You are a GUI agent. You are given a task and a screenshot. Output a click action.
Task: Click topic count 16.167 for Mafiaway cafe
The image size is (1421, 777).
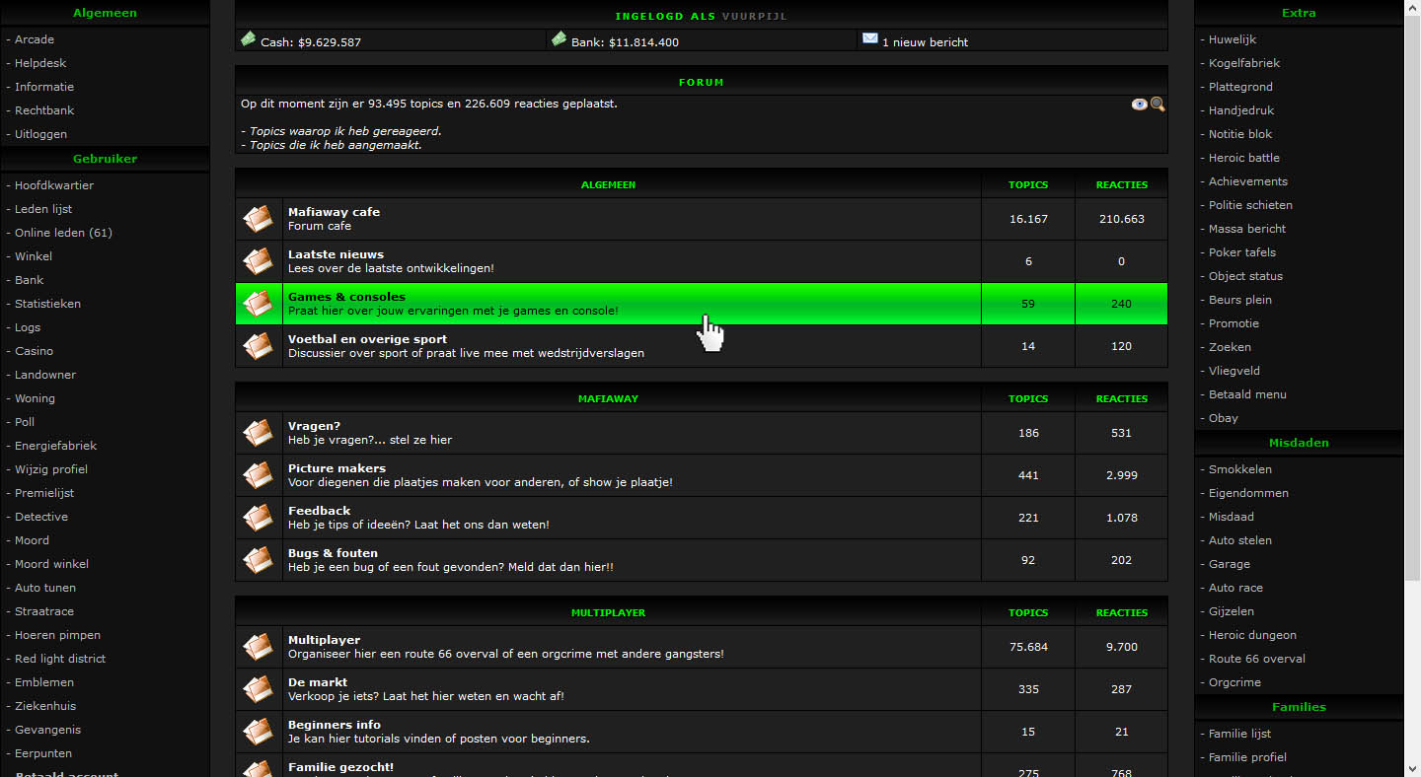click(1028, 219)
